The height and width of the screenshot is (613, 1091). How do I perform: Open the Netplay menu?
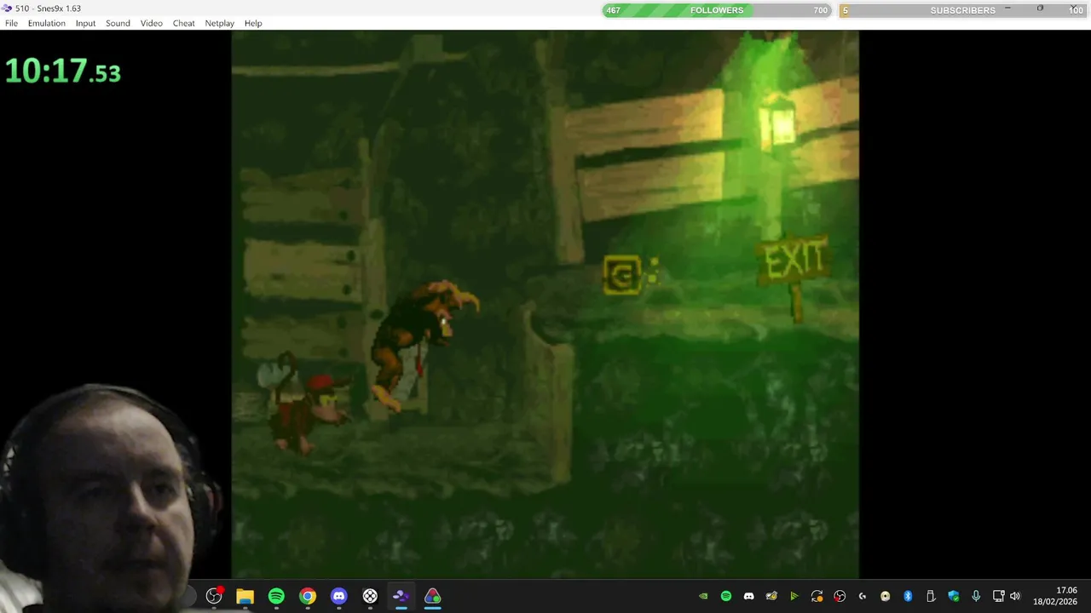coord(219,23)
